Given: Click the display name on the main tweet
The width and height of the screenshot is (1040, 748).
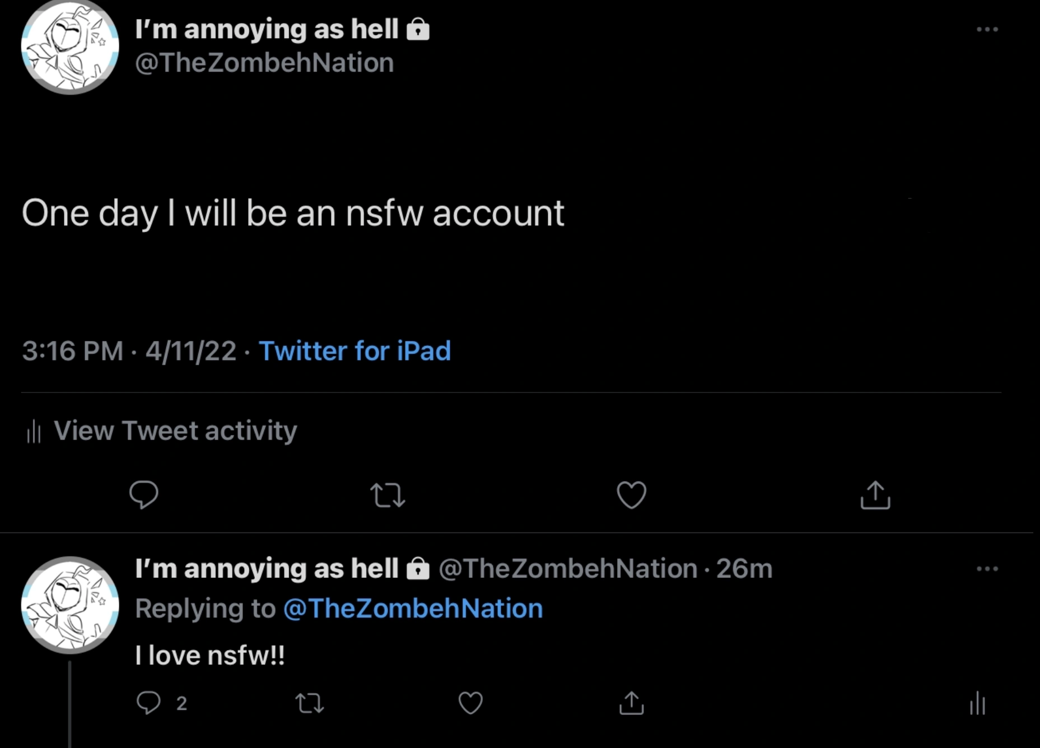Looking at the screenshot, I should click(x=267, y=29).
